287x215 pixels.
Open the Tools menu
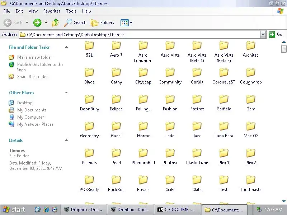click(71, 11)
